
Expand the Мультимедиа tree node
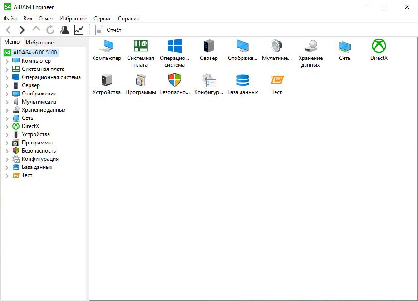point(7,102)
